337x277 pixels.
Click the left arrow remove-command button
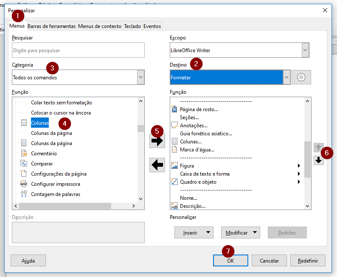coord(157,165)
